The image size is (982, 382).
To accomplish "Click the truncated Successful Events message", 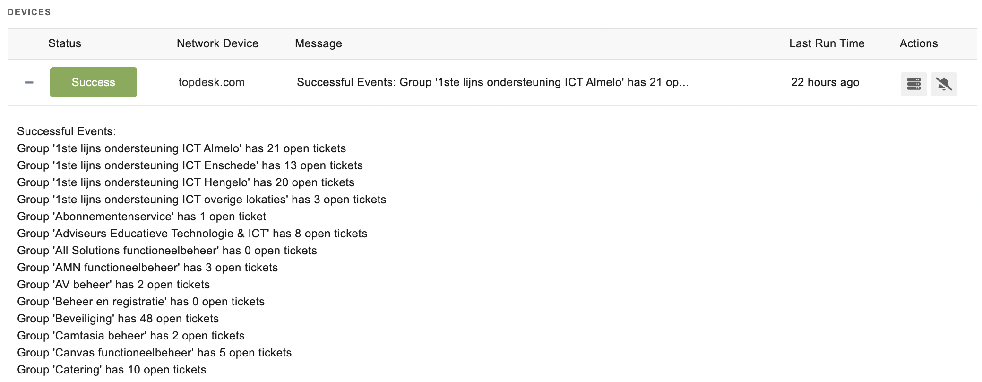I will [492, 82].
